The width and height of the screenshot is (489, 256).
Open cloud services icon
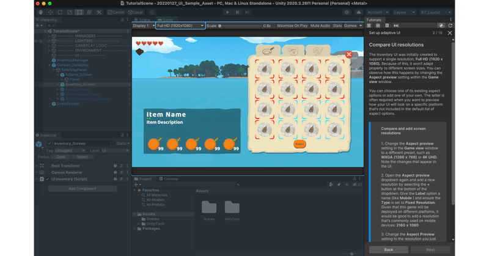tap(359, 12)
